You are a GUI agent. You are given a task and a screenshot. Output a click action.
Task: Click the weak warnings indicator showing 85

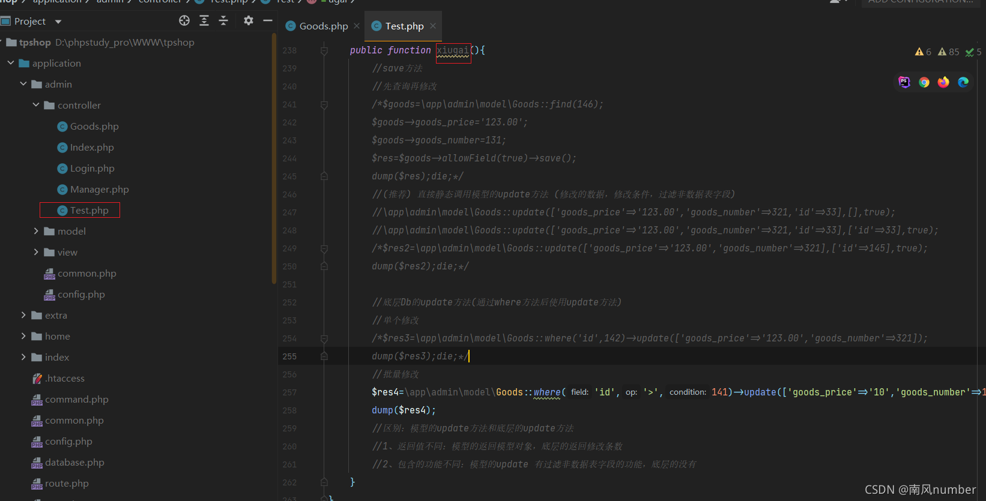949,52
